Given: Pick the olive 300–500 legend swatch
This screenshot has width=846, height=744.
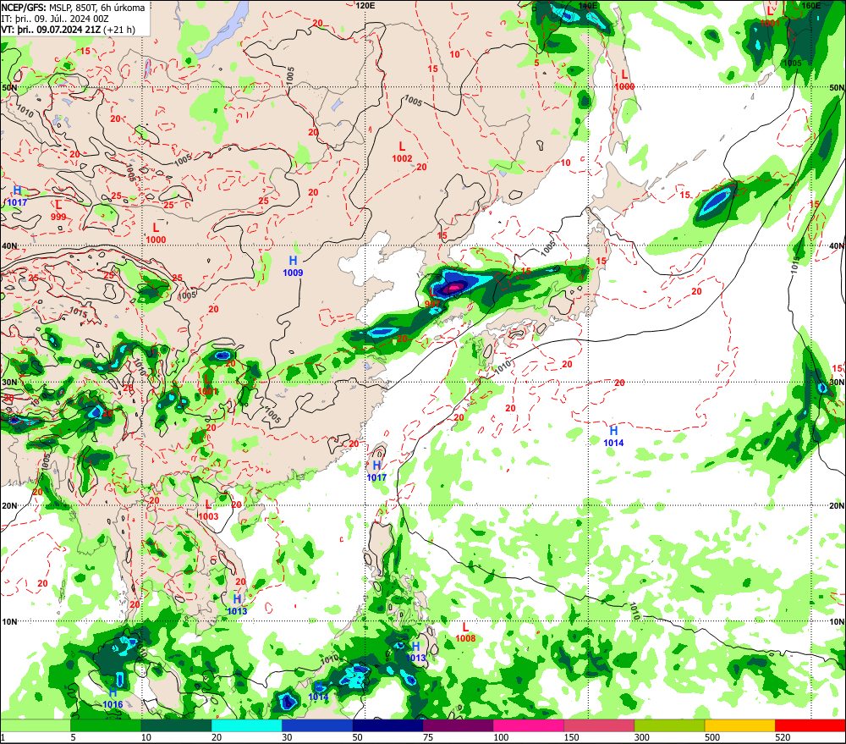Looking at the screenshot, I should click(669, 725).
